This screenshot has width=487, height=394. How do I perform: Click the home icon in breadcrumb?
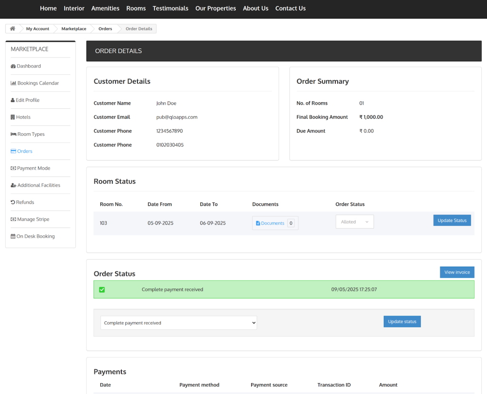tap(12, 29)
